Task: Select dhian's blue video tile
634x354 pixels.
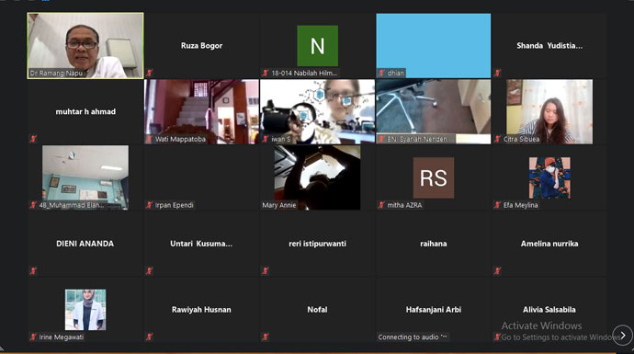Action: pyautogui.click(x=434, y=46)
